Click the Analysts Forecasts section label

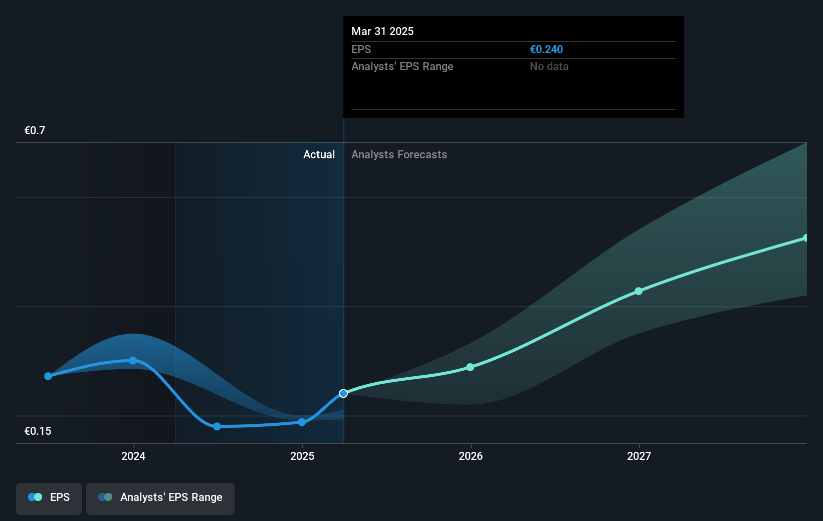(399, 155)
